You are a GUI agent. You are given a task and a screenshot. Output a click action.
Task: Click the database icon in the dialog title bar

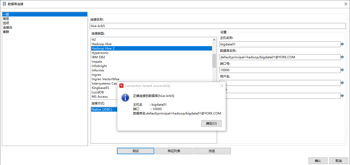(x=4, y=4)
